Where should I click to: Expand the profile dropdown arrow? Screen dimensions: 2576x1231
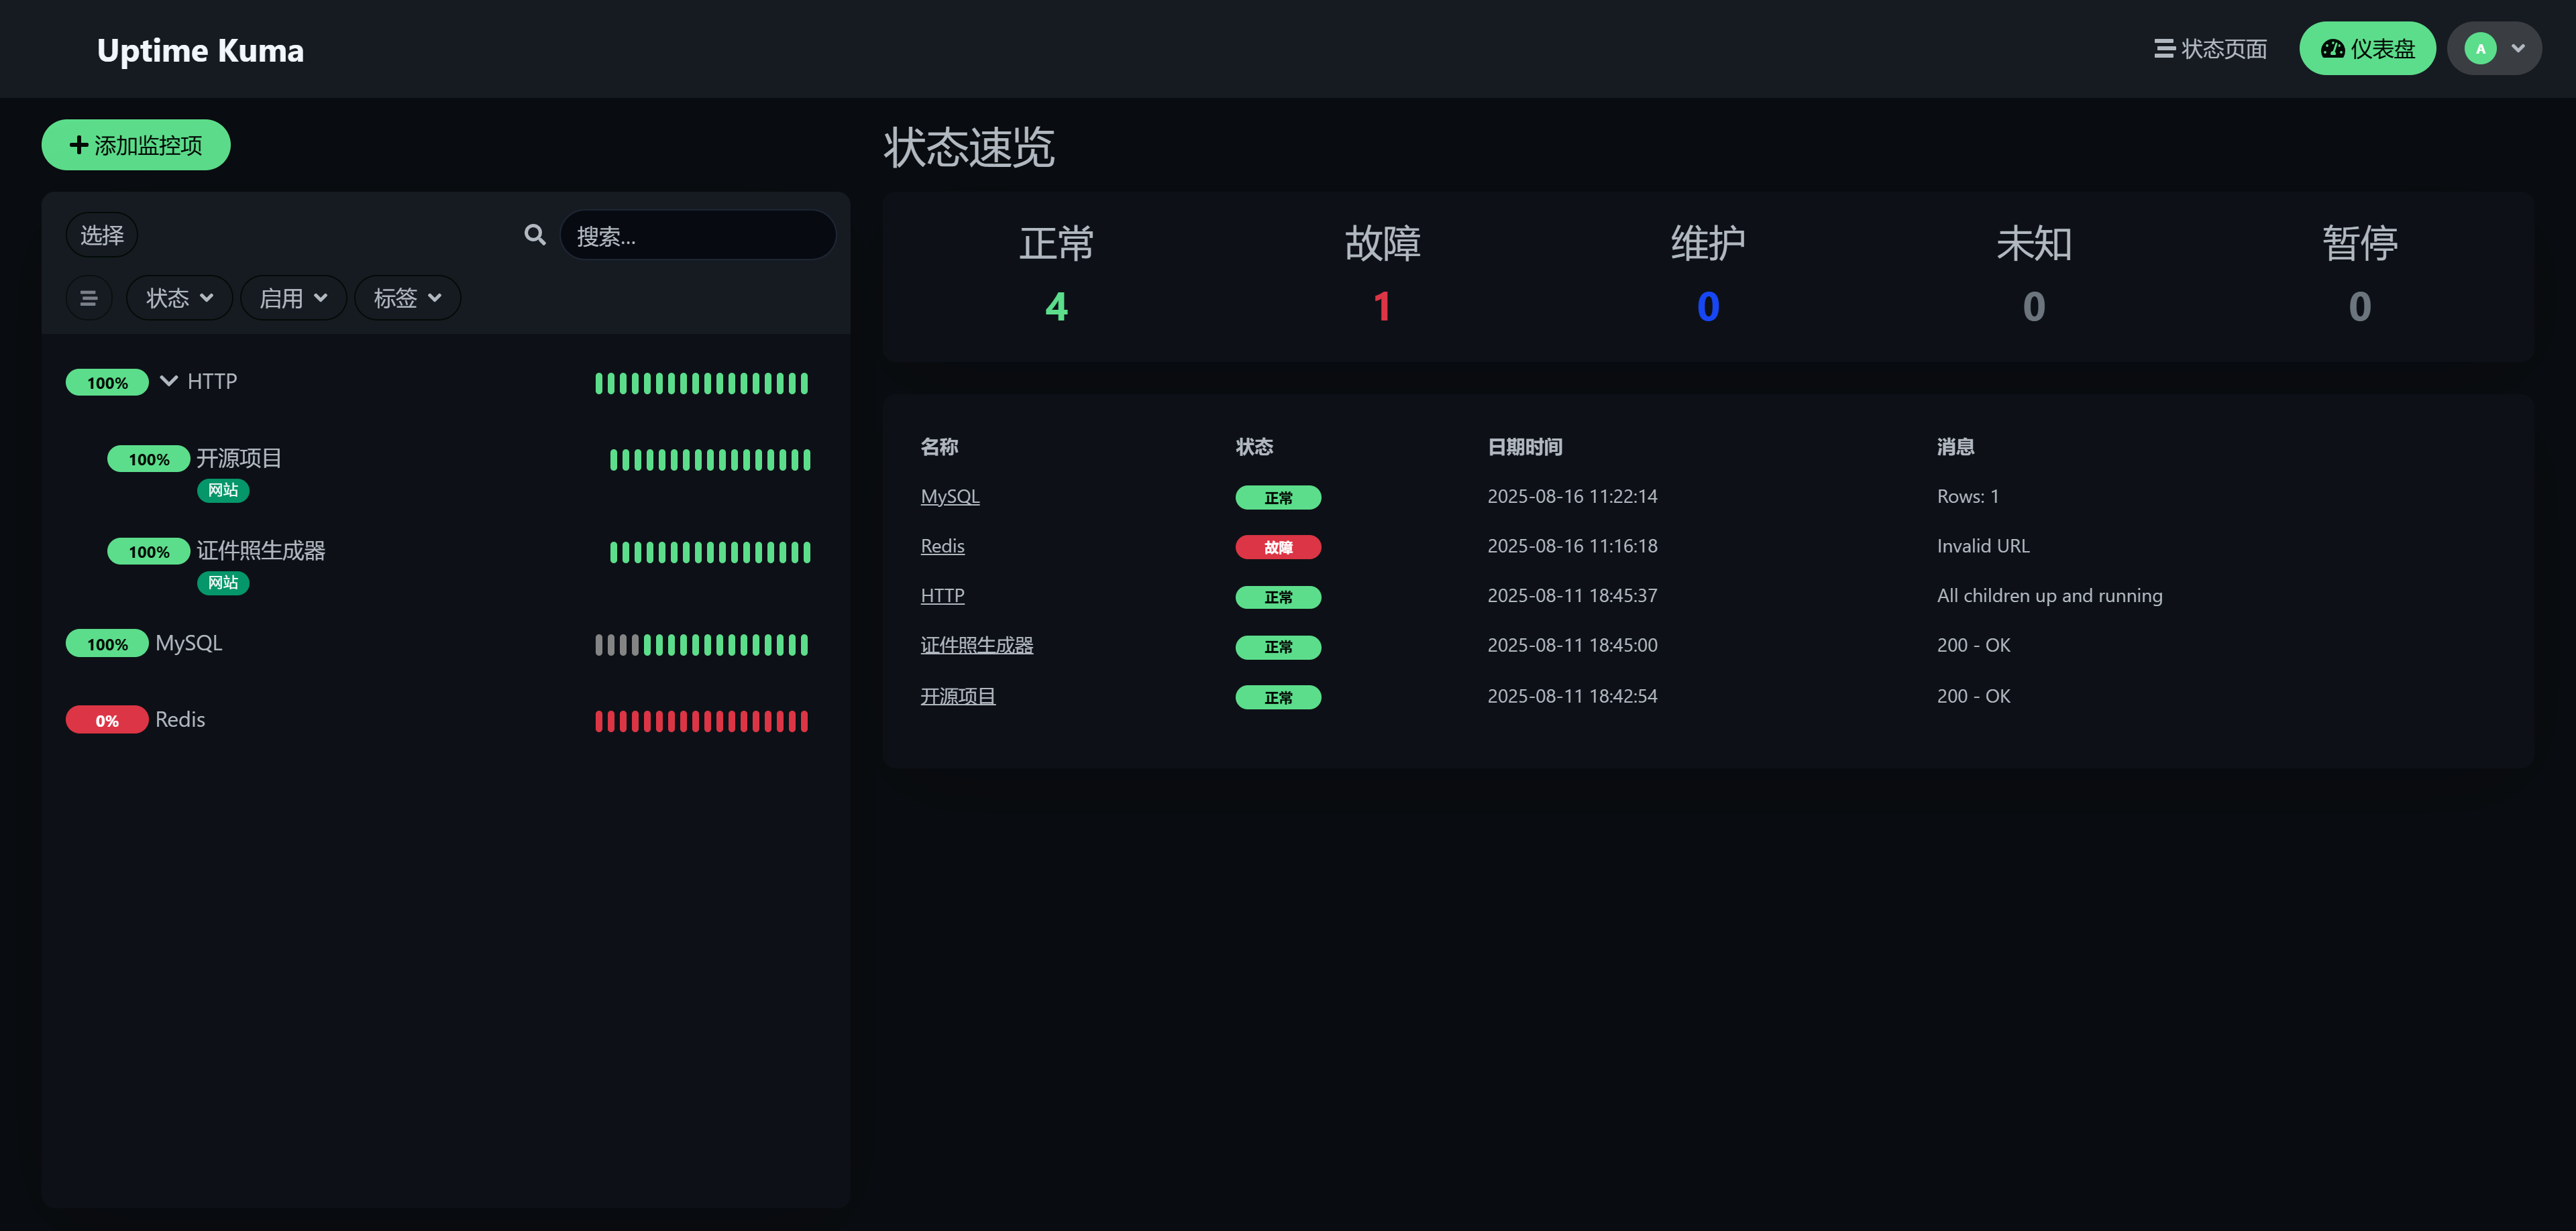[2518, 48]
